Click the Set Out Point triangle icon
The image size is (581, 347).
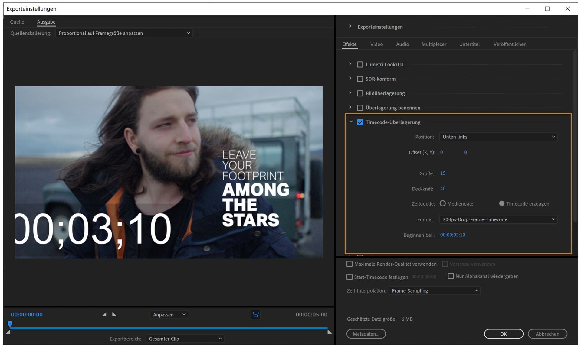(x=114, y=314)
